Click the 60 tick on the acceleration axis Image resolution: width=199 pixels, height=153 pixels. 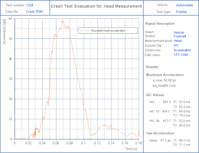(10, 19)
